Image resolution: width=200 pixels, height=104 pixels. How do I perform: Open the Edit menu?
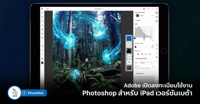(47, 9)
